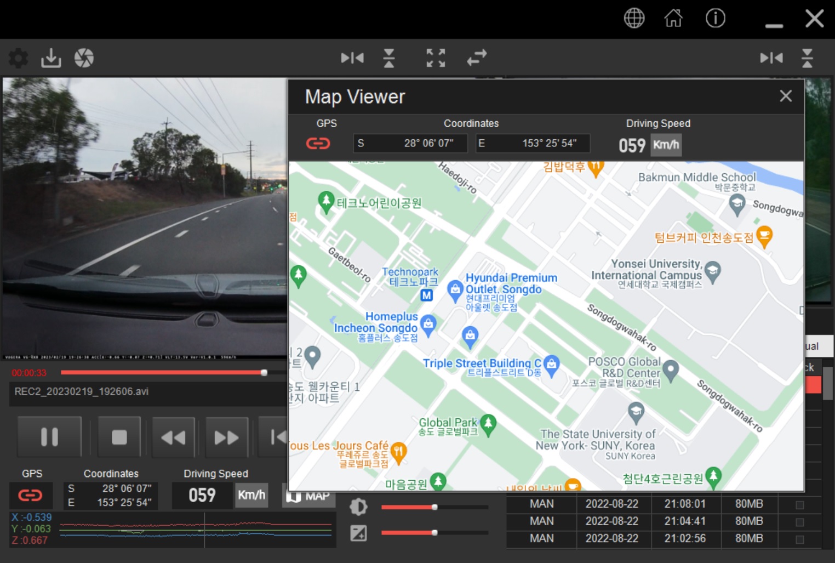Flip video horizontally using mirror icon
Screen dimensions: 835x563
(352, 58)
